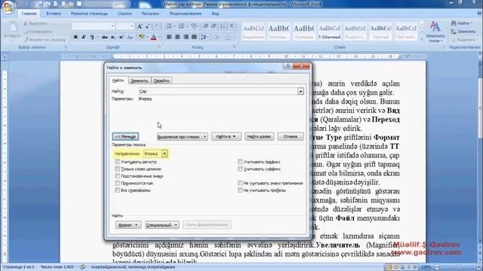Enable Не учитывать пробелы checkbox
The height and width of the screenshot is (271, 483).
[x=240, y=190]
